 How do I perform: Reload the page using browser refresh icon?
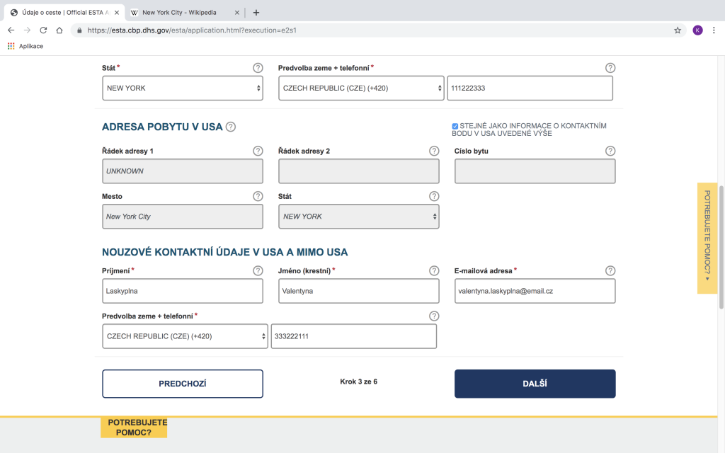point(43,30)
